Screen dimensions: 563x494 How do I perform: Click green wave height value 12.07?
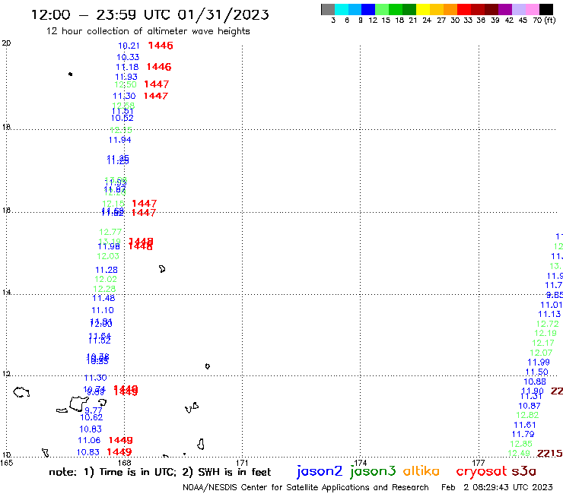coord(541,353)
